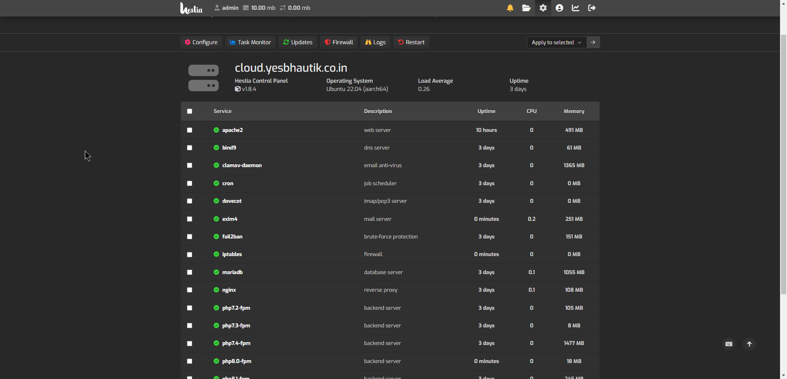The image size is (787, 379).
Task: Restart the server button
Action: point(412,42)
